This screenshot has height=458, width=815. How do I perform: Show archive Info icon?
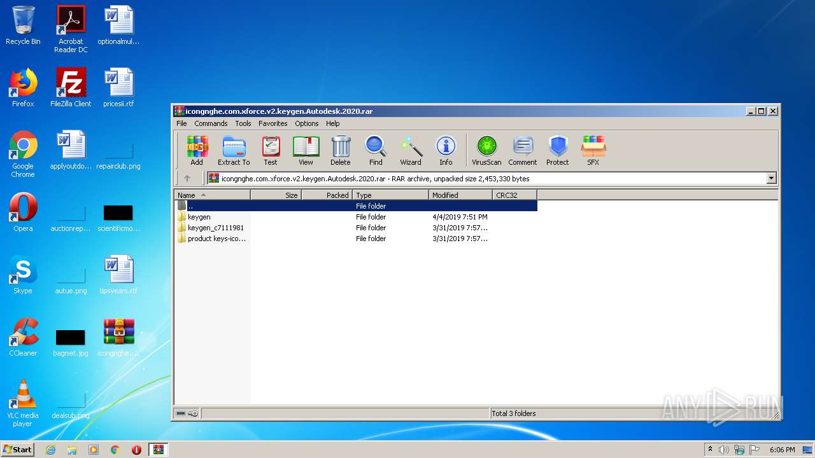[x=446, y=151]
